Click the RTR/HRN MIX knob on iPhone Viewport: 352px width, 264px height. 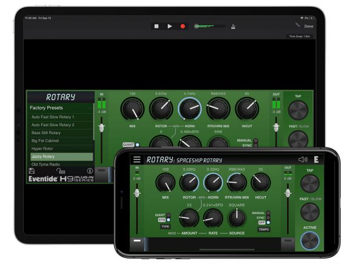tap(237, 183)
